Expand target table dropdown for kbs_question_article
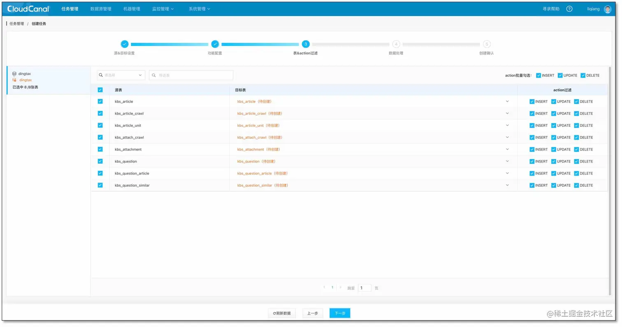The height and width of the screenshot is (327, 622). pos(507,173)
